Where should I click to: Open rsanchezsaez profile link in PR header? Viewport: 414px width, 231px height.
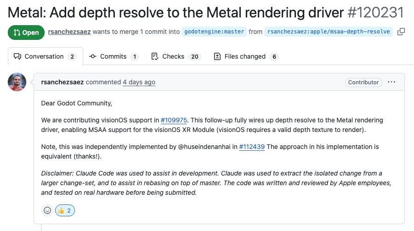(69, 32)
